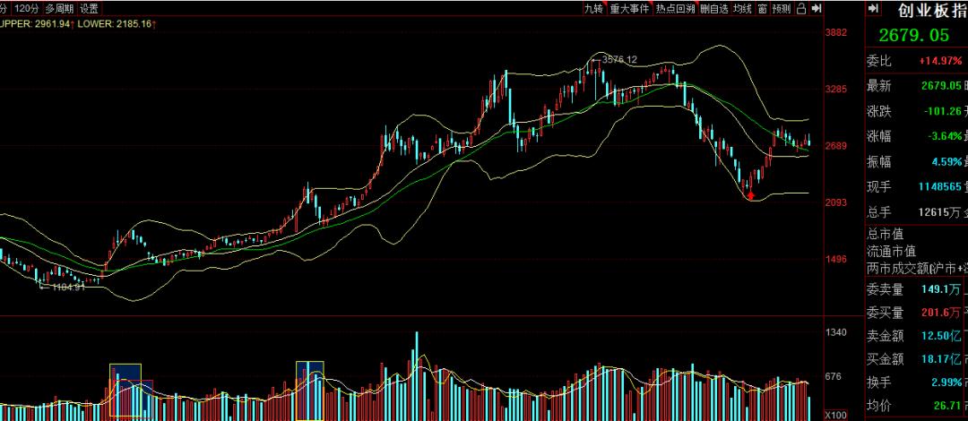Open the 九转 indicator dropdown

click(x=594, y=9)
